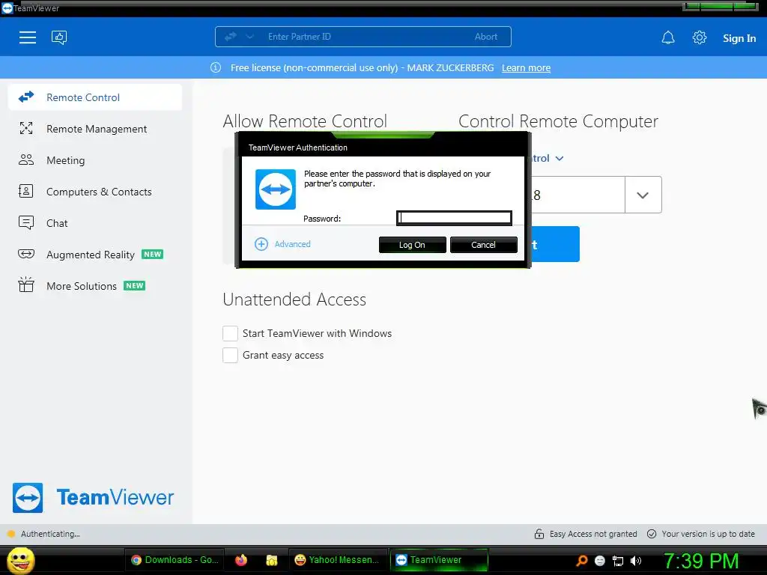The height and width of the screenshot is (575, 767).
Task: Switch to the Yahoo! Messenger taskbar item
Action: click(338, 560)
